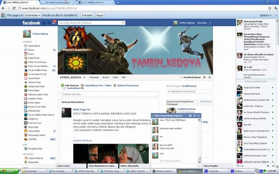279x174 pixels.
Task: Open Koleksi Foto in sidebar
Action: [33, 58]
